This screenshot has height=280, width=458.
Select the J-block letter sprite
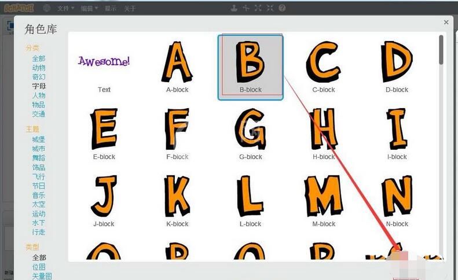104,201
